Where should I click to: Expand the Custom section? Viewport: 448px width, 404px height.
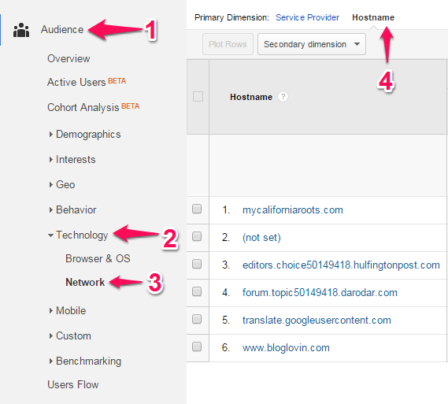[x=70, y=335]
